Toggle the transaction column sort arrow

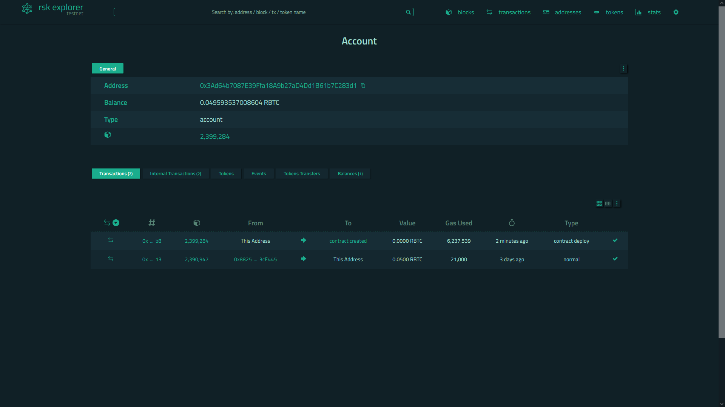point(116,223)
